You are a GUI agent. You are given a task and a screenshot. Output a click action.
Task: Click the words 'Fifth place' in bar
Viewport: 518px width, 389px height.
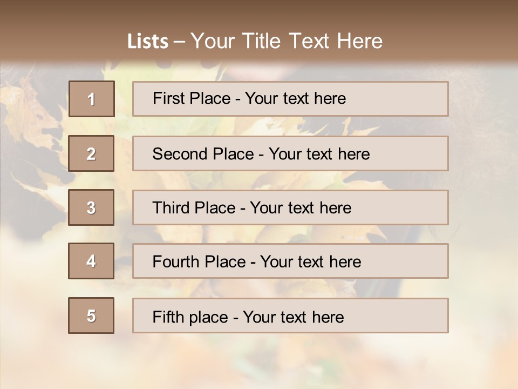coord(190,317)
